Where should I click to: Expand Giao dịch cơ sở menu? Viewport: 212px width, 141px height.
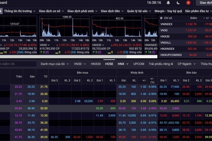tap(51, 11)
